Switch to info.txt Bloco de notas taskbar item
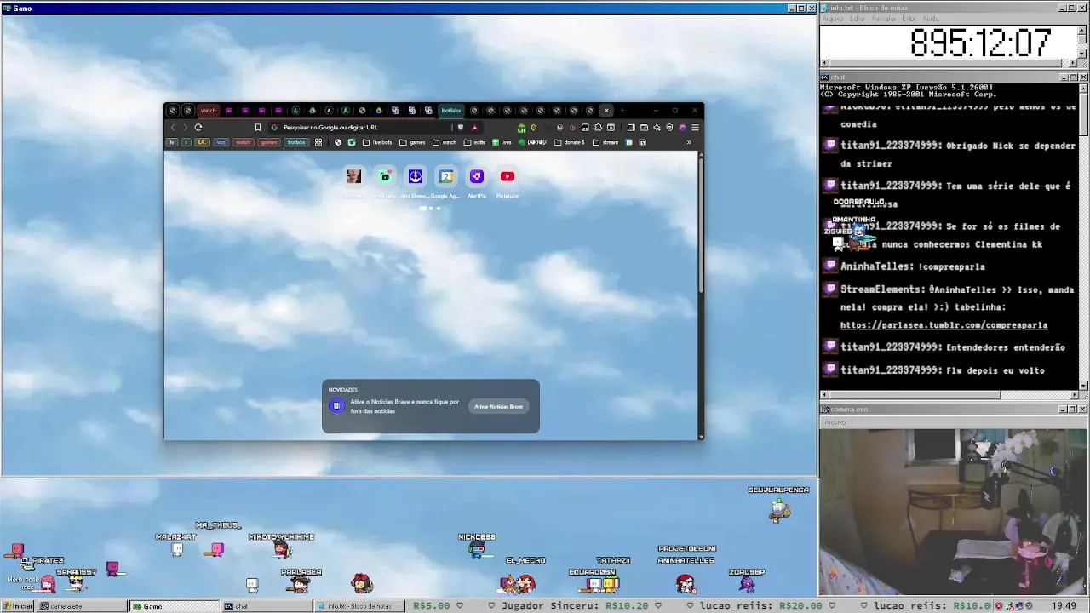This screenshot has height=613, width=1090. [359, 606]
